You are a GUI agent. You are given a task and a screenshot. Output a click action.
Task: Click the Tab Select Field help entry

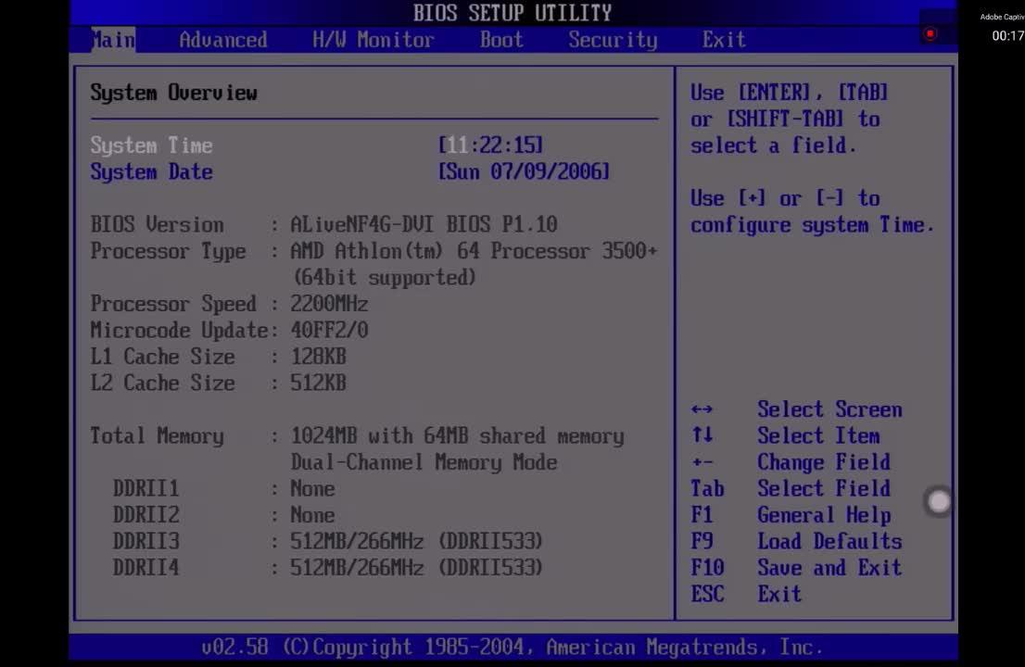(x=791, y=488)
